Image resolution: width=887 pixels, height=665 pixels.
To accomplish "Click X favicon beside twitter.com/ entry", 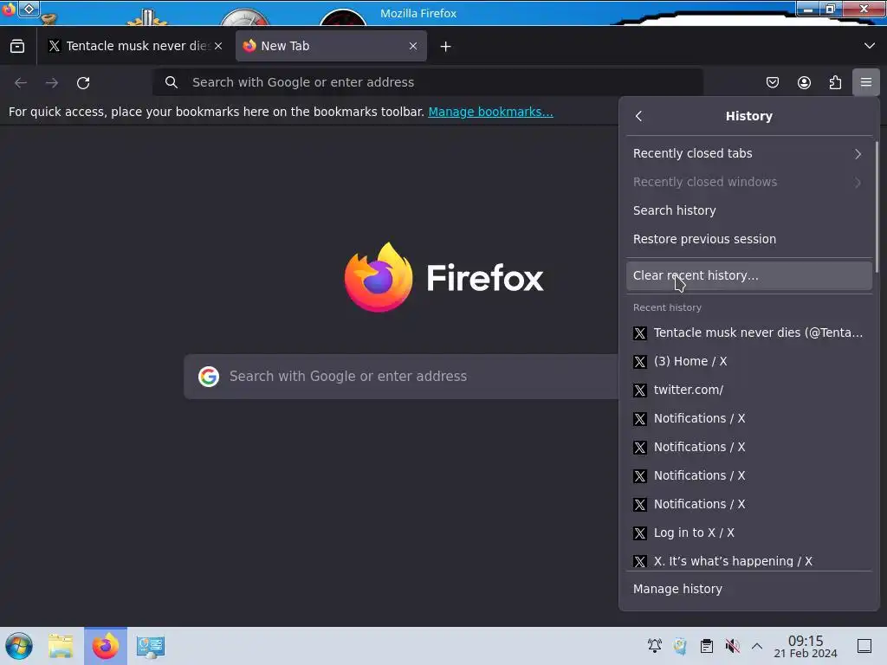I will [x=640, y=391].
